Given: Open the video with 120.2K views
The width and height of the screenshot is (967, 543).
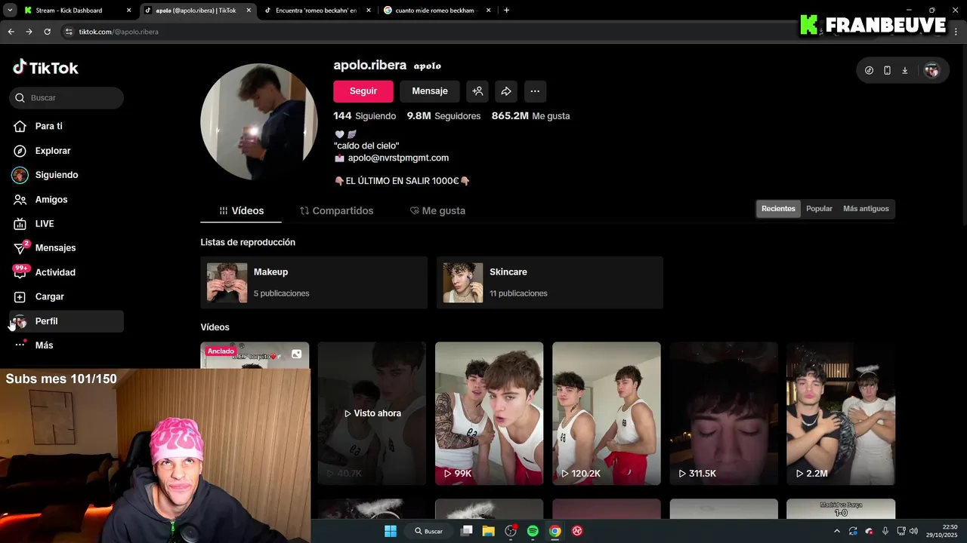Looking at the screenshot, I should click(607, 413).
